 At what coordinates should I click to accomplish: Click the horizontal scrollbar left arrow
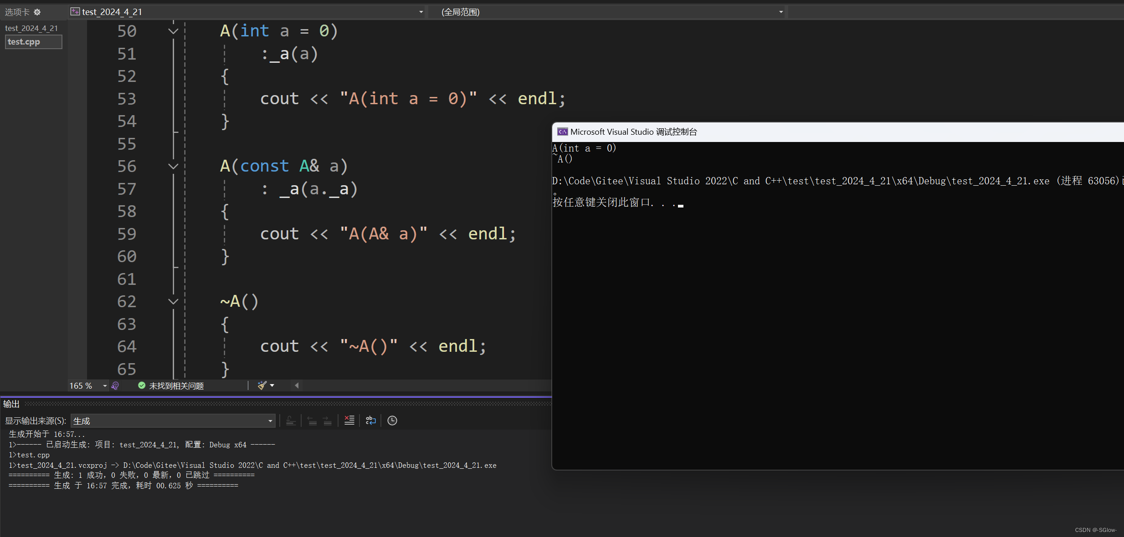point(297,385)
